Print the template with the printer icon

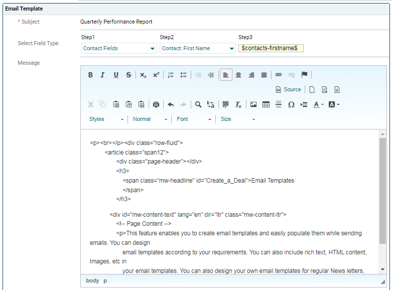156,104
